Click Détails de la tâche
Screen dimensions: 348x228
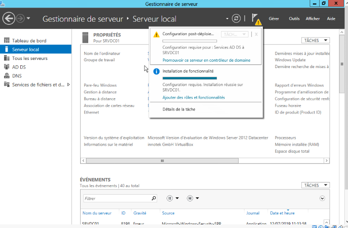(179, 109)
